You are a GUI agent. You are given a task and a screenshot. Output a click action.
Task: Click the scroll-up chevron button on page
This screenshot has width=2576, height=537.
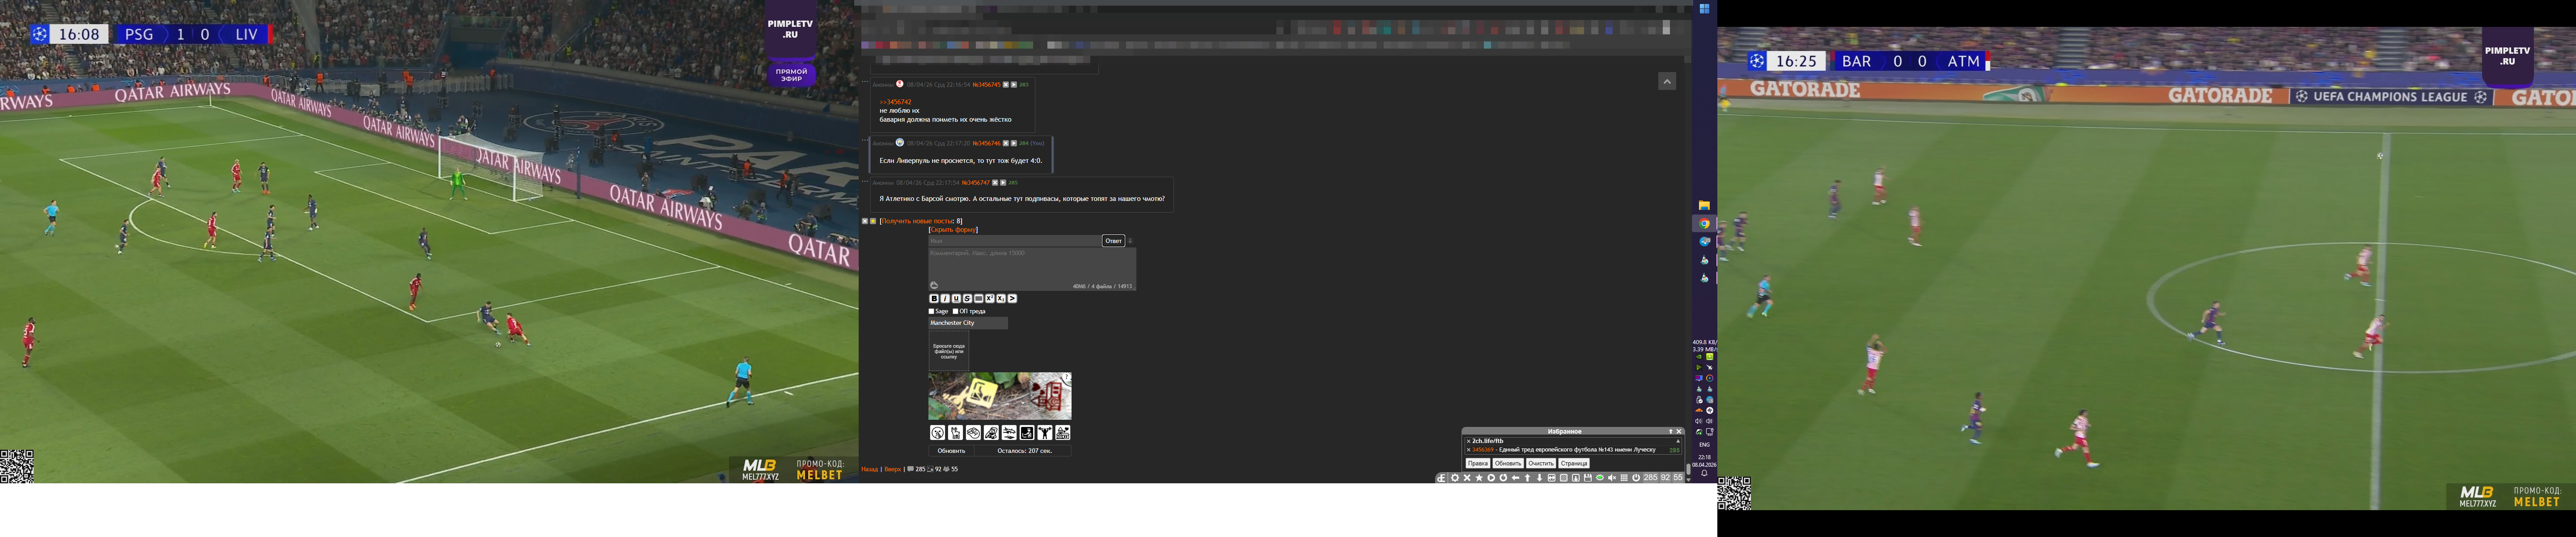pos(1667,82)
